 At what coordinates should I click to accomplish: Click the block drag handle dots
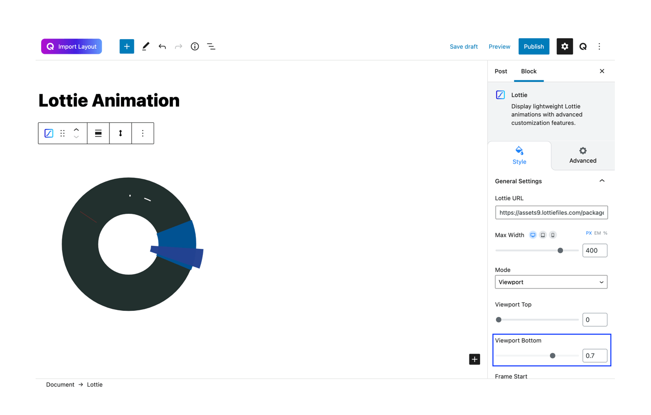[63, 133]
